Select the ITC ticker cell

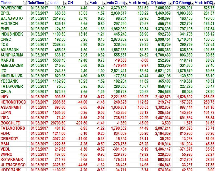coord(13,71)
